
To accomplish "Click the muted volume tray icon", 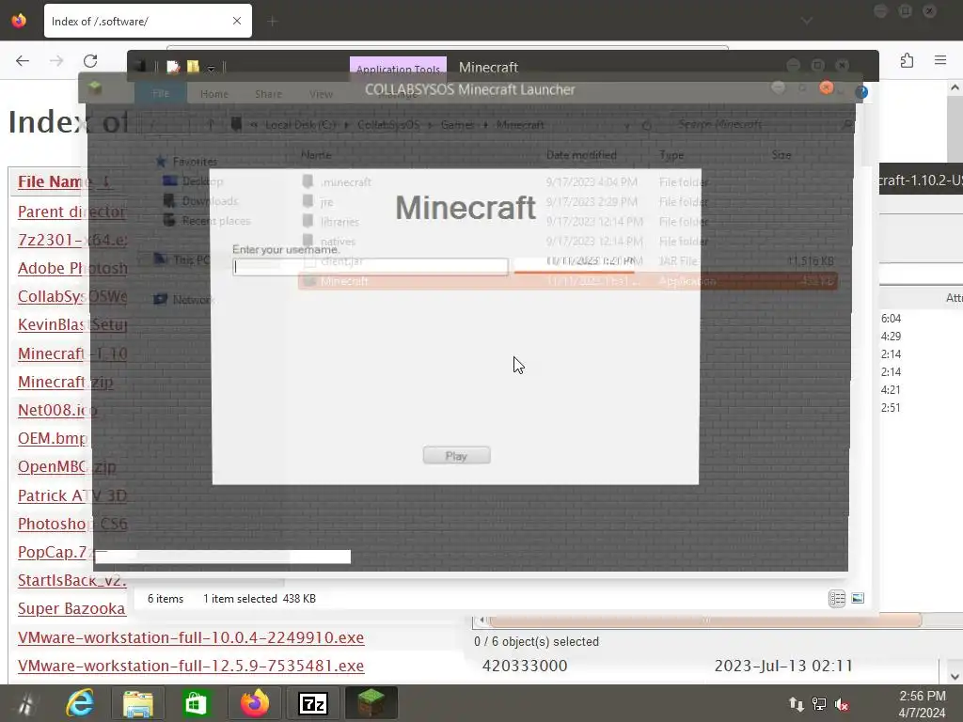I will coord(843,705).
